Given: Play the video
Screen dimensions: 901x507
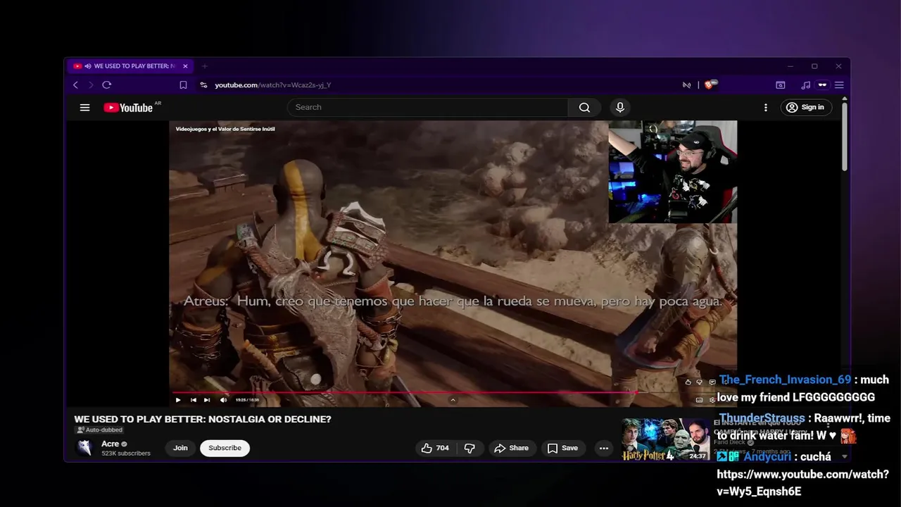Looking at the screenshot, I should point(178,400).
